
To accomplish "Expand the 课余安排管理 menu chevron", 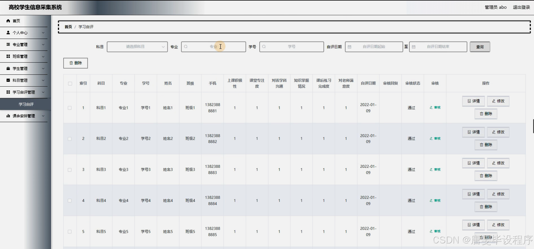I will (43, 116).
